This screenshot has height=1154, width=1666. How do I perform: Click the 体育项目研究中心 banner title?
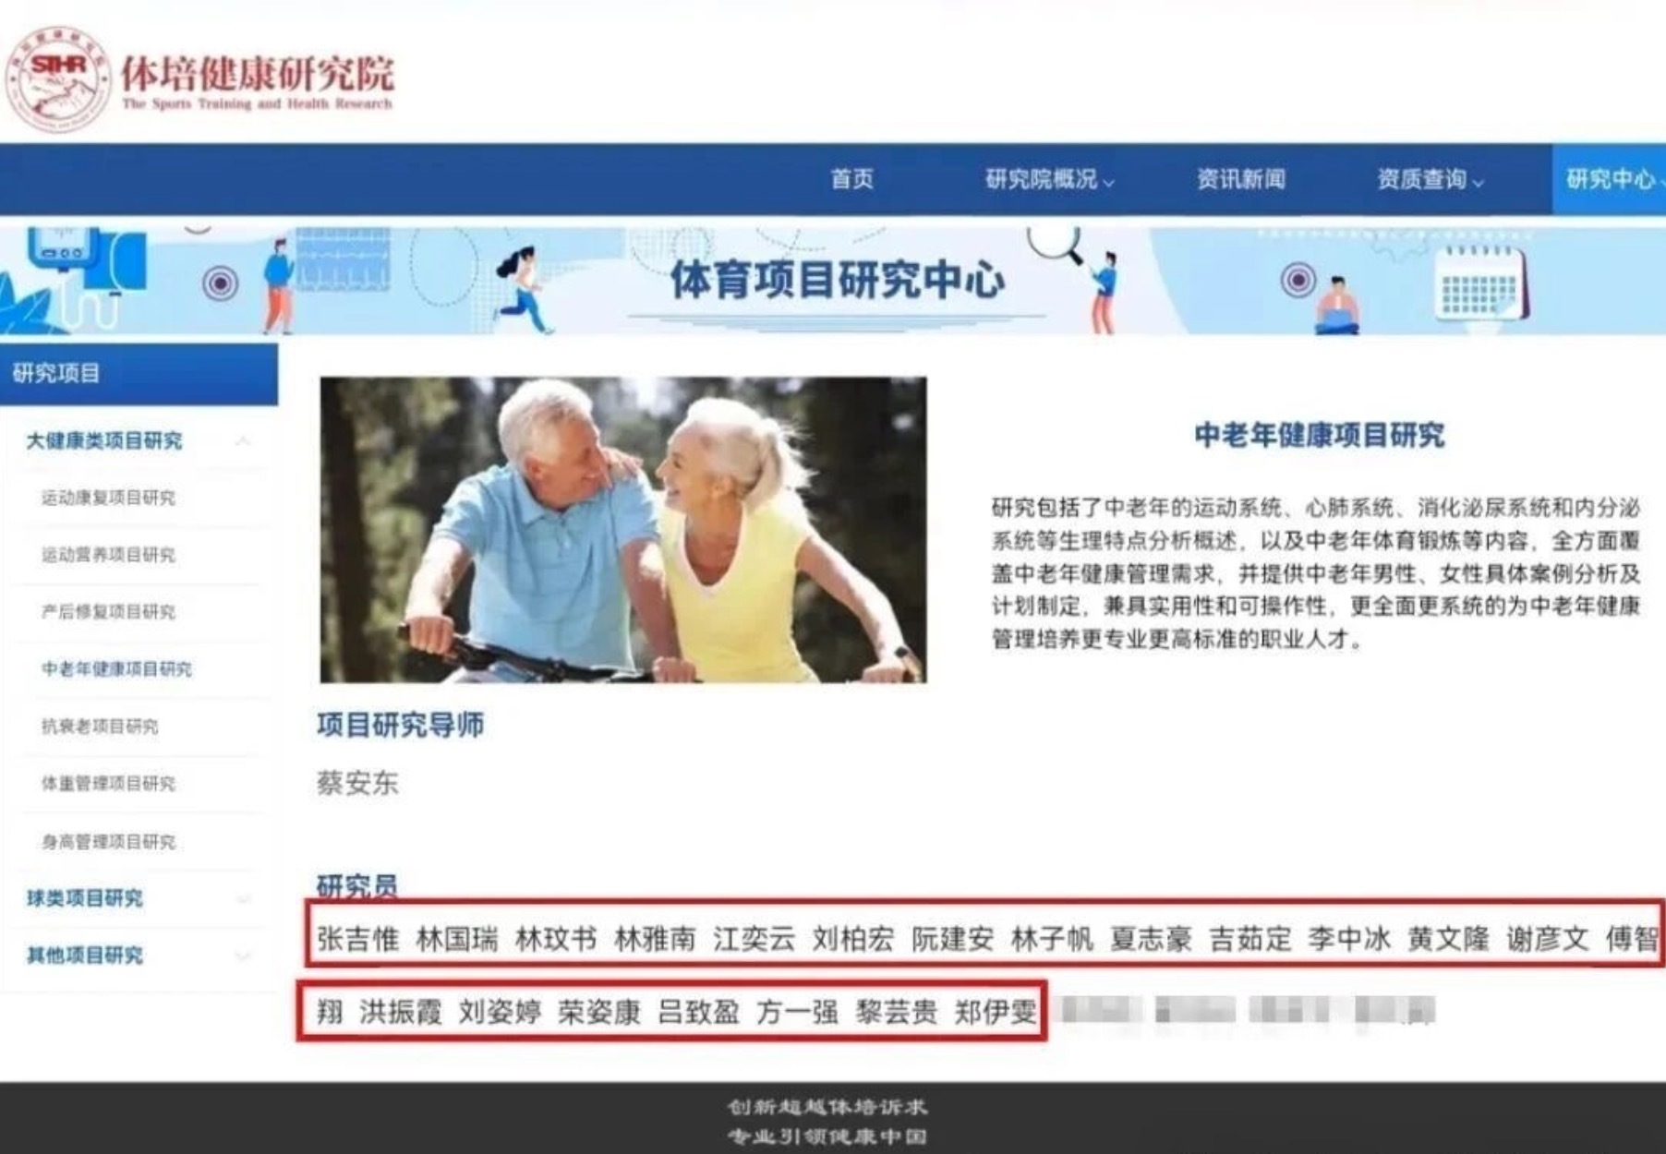(x=837, y=280)
